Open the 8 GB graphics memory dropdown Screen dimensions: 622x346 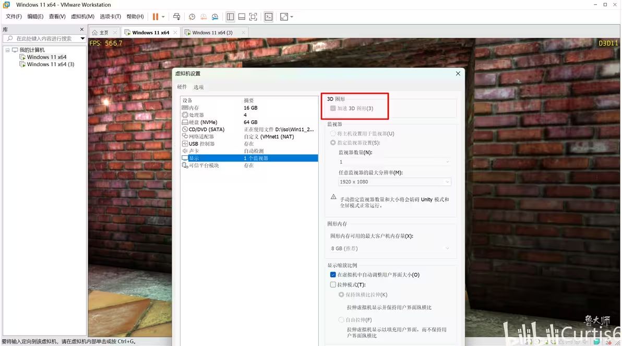pyautogui.click(x=390, y=249)
